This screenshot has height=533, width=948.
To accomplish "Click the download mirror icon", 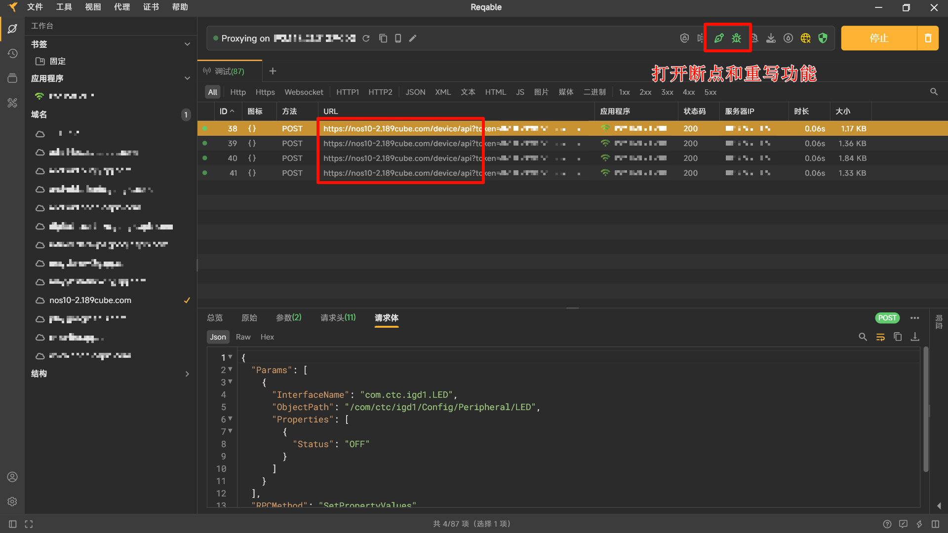I will pyautogui.click(x=771, y=38).
